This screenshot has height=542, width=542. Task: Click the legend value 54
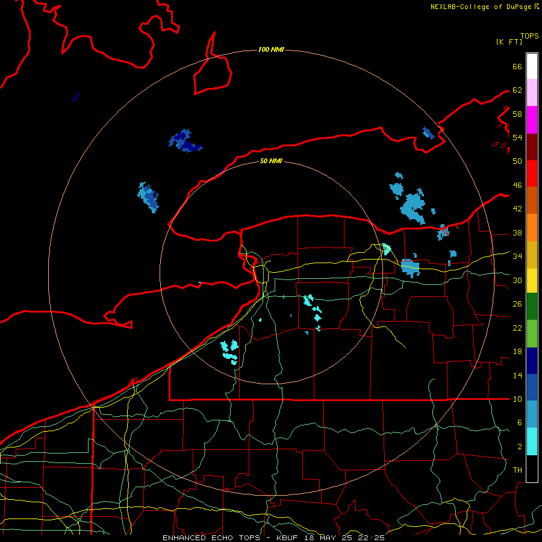517,137
